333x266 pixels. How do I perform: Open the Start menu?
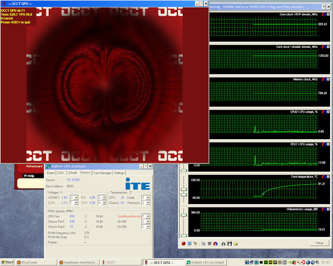pos(7,262)
